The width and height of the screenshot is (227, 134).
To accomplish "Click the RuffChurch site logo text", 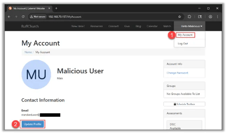I will (x=30, y=26).
